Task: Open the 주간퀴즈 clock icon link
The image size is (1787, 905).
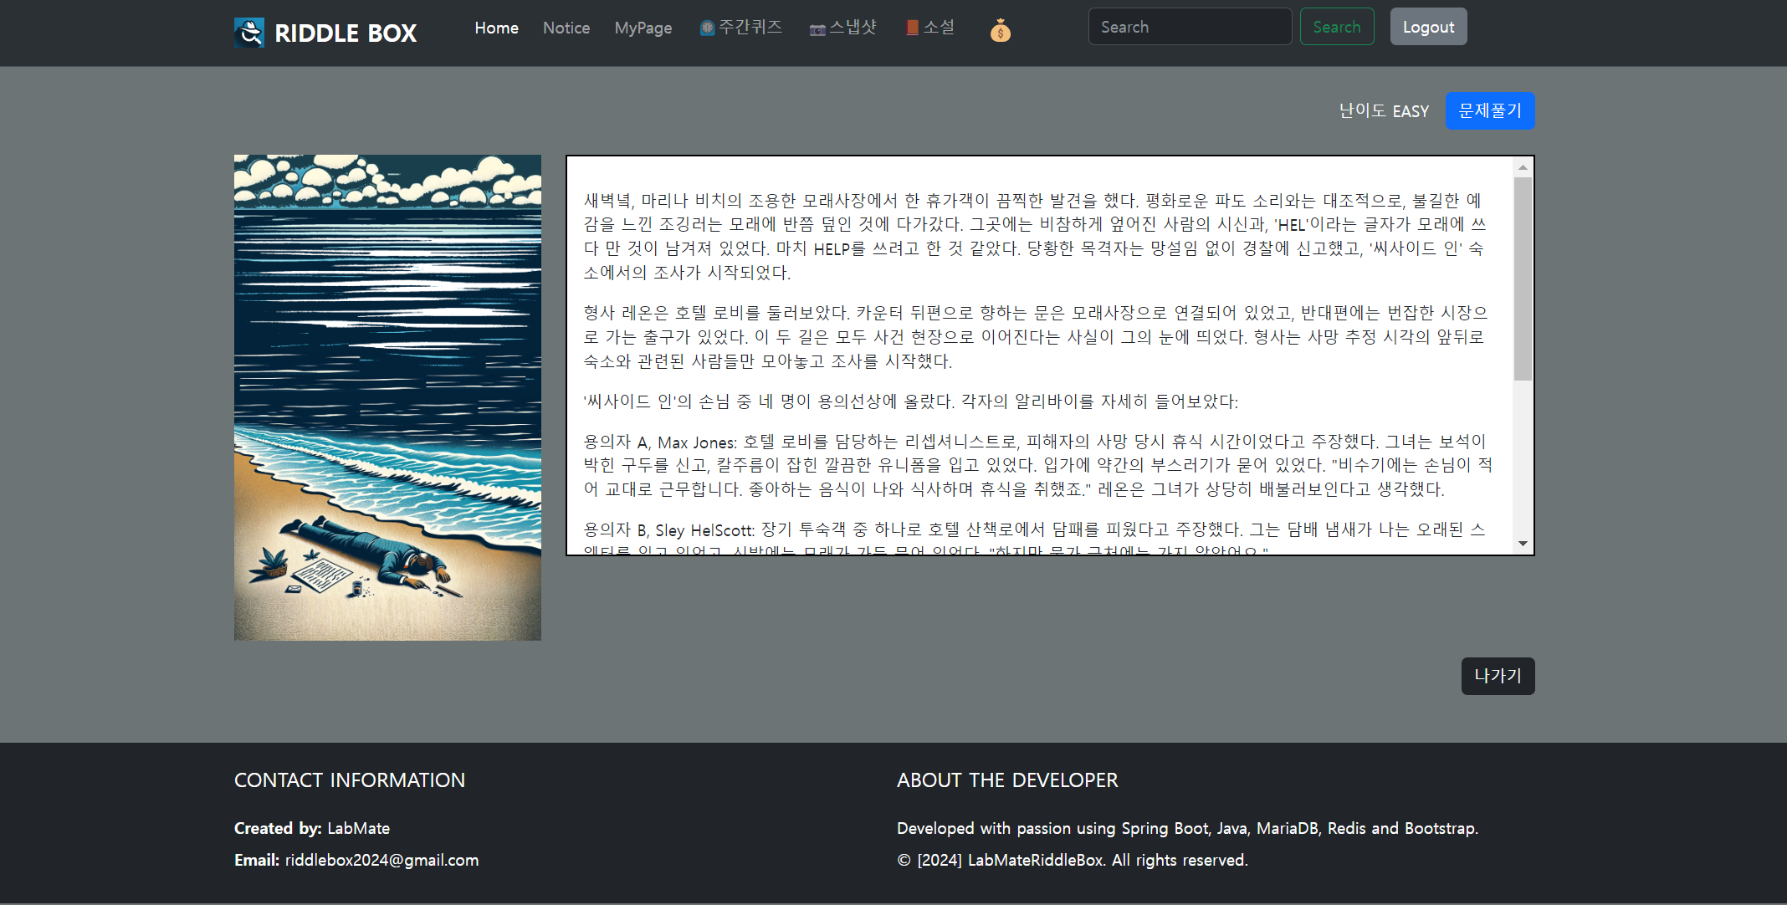Action: (x=708, y=28)
